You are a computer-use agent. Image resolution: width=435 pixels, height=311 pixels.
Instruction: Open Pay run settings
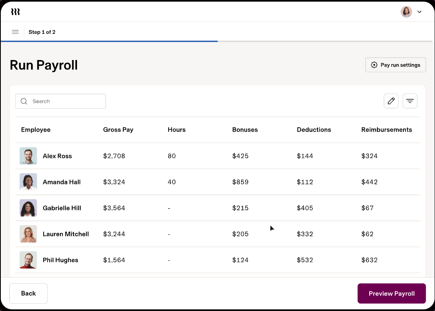395,64
